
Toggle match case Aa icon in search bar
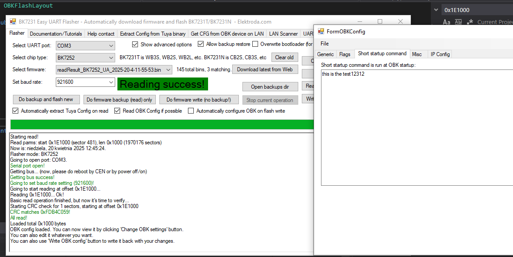pos(446,22)
